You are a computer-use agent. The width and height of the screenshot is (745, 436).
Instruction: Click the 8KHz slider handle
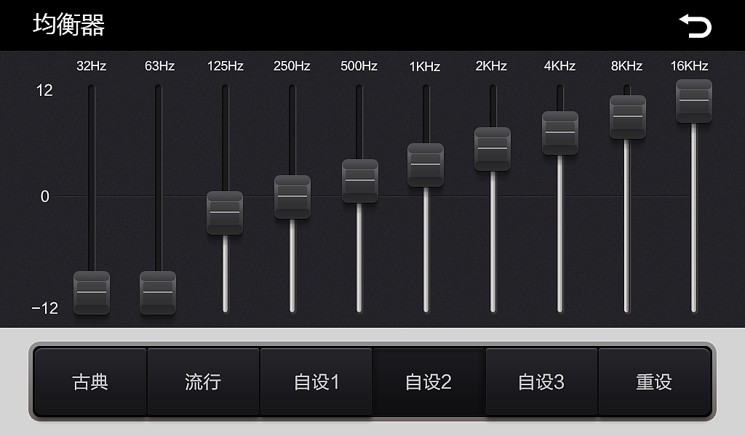click(x=628, y=117)
